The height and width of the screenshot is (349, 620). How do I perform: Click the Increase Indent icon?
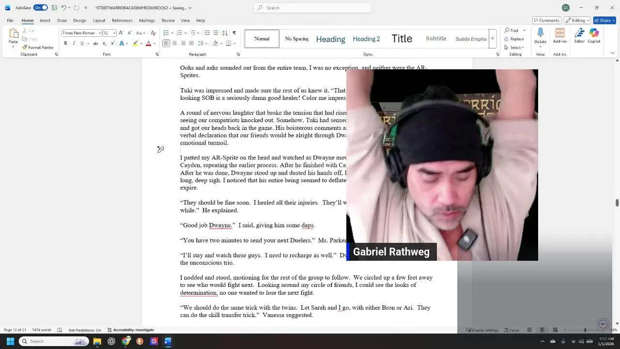(x=216, y=33)
